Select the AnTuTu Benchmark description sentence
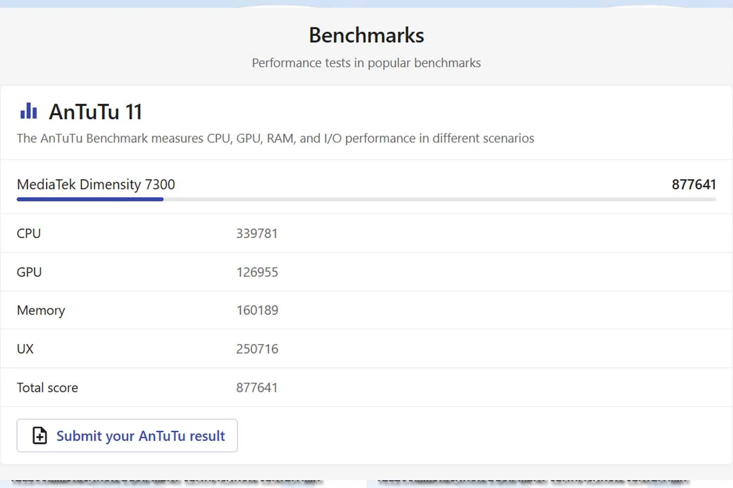This screenshot has height=488, width=733. (275, 139)
